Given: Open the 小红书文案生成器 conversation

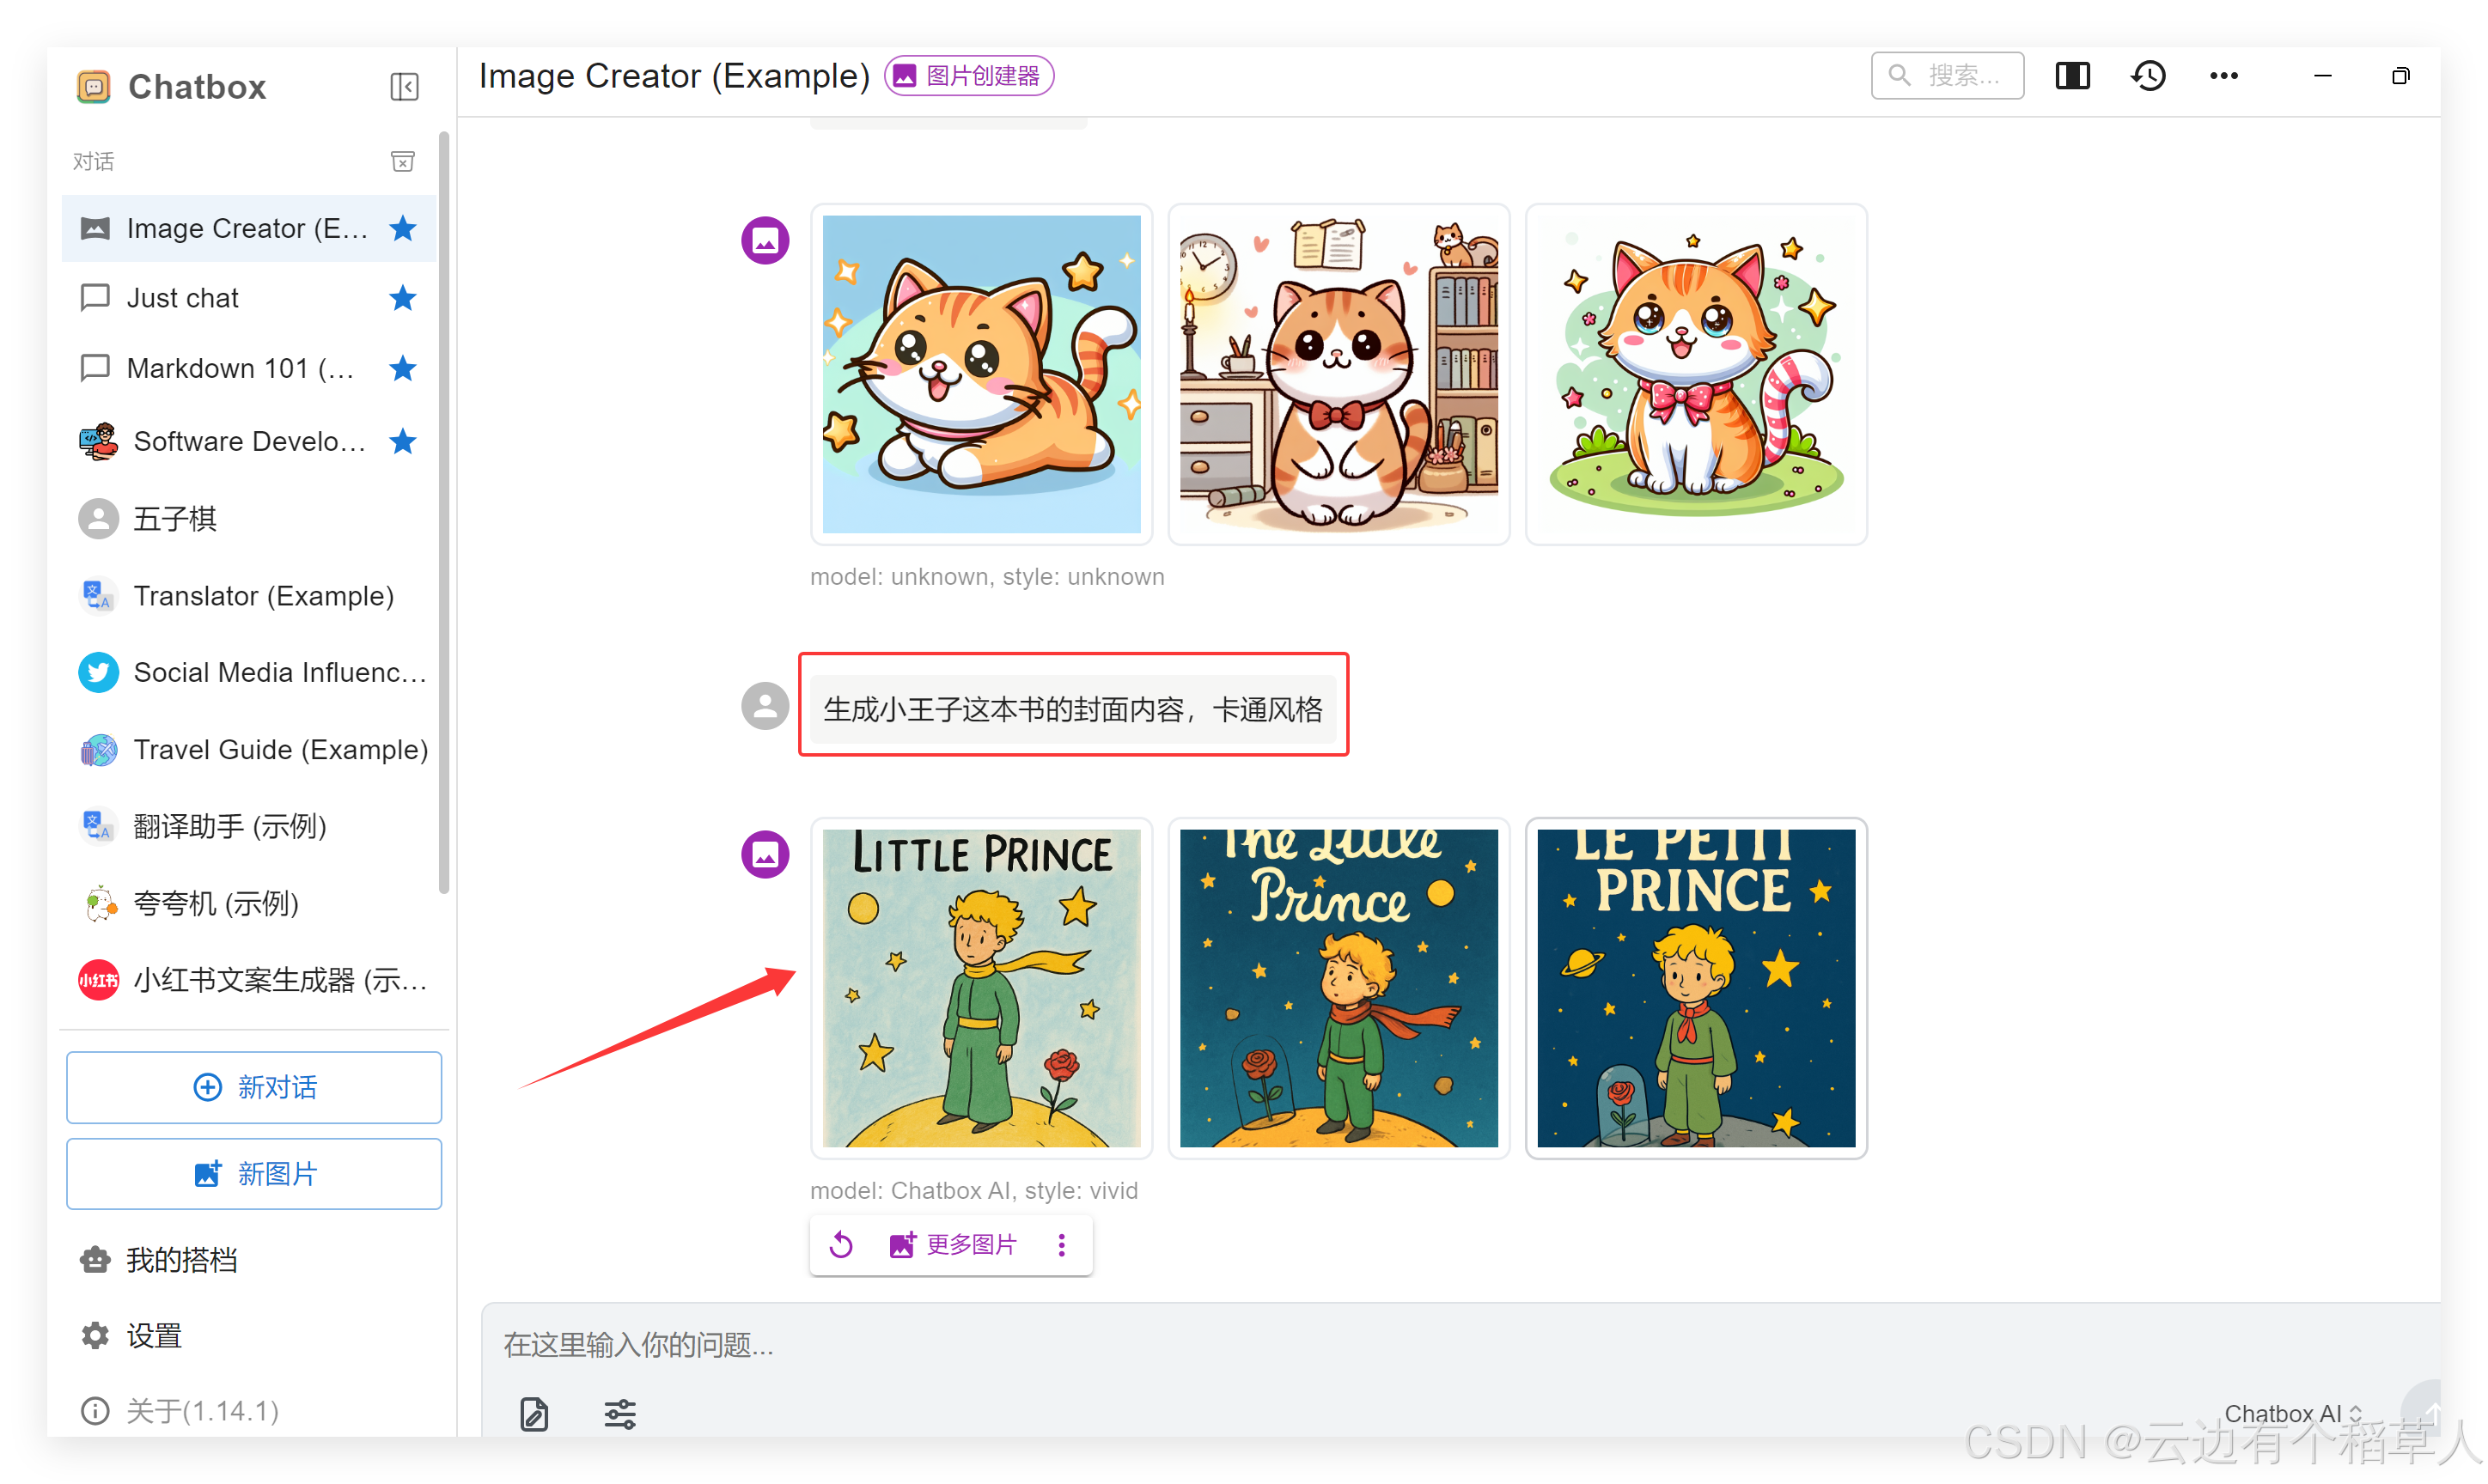Looking at the screenshot, I should (248, 980).
